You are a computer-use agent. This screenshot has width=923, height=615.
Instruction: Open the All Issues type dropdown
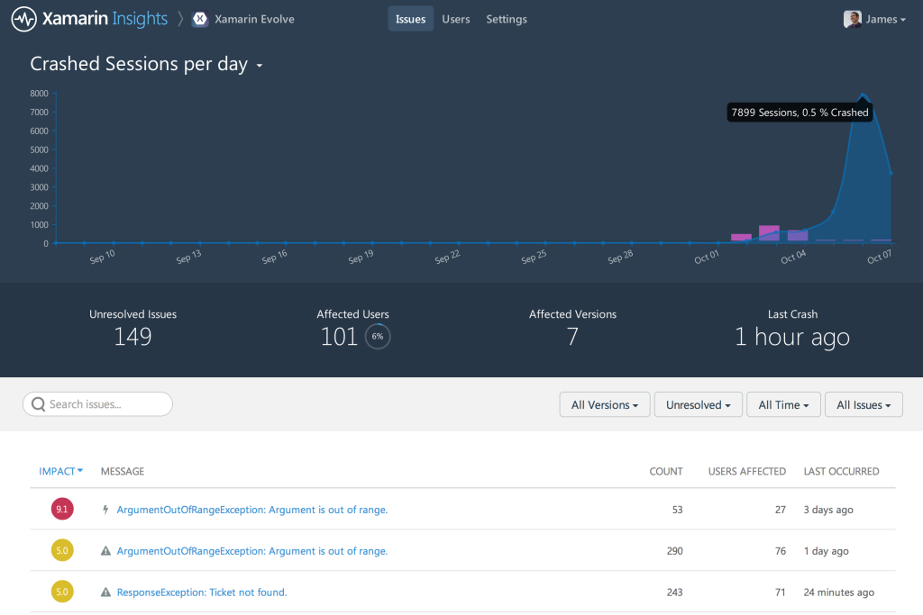[x=864, y=405]
